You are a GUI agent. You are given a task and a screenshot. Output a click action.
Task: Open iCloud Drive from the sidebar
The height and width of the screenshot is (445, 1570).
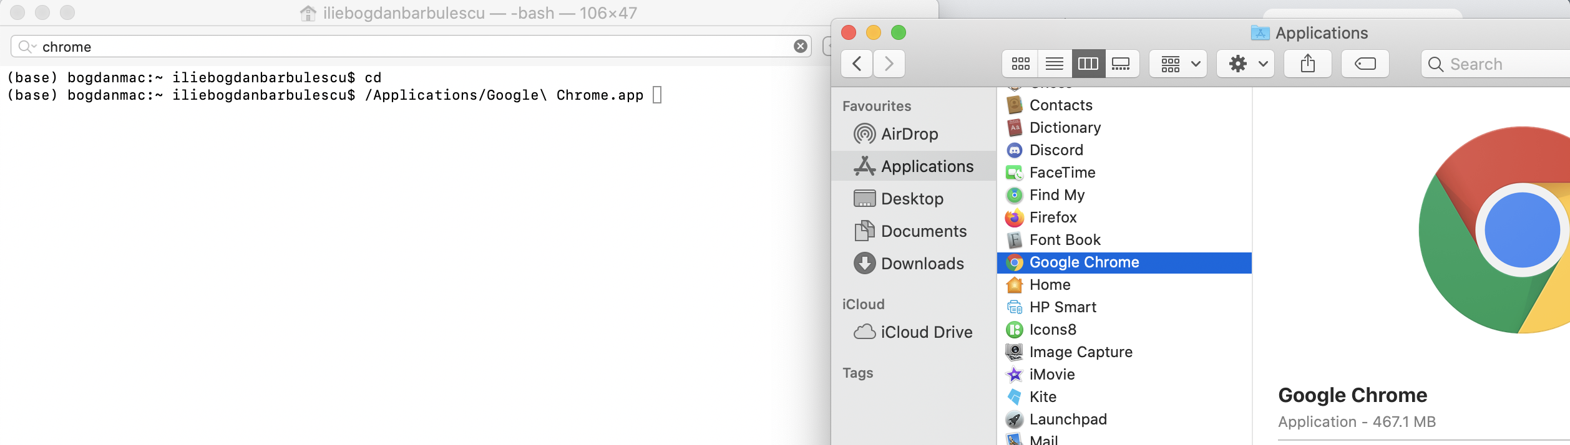pyautogui.click(x=926, y=332)
